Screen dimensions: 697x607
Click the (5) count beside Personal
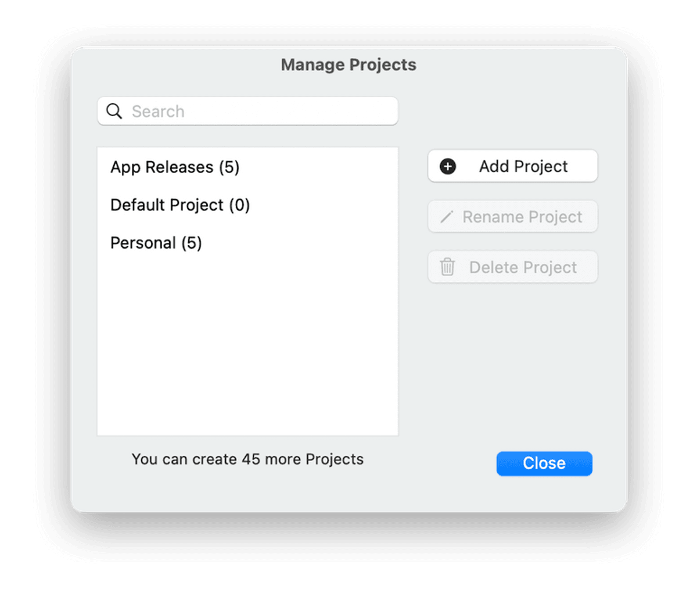(x=192, y=243)
